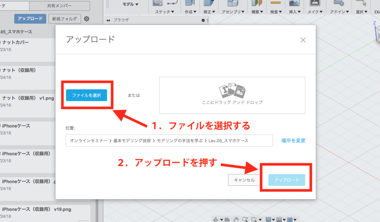This screenshot has width=380, height=222.
Task: Click the browser panel round minus button
Action: 203,21
